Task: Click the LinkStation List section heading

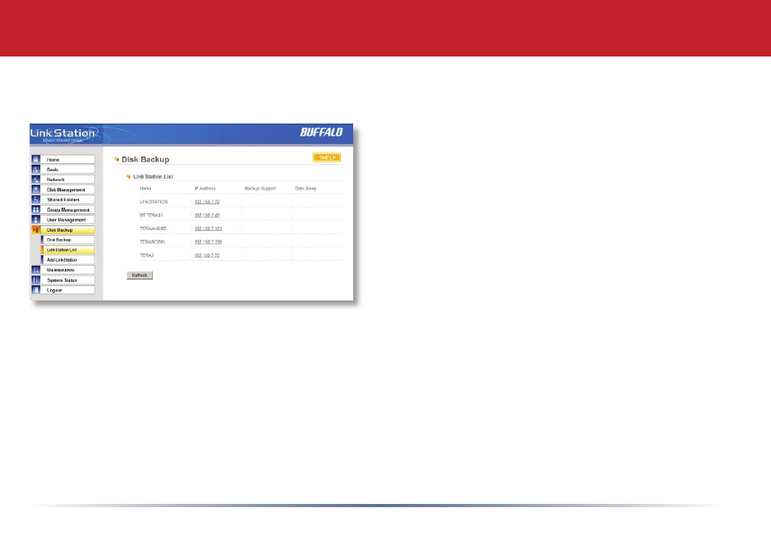Action: [x=153, y=176]
